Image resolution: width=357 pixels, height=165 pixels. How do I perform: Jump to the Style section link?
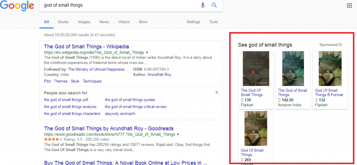pos(75,81)
